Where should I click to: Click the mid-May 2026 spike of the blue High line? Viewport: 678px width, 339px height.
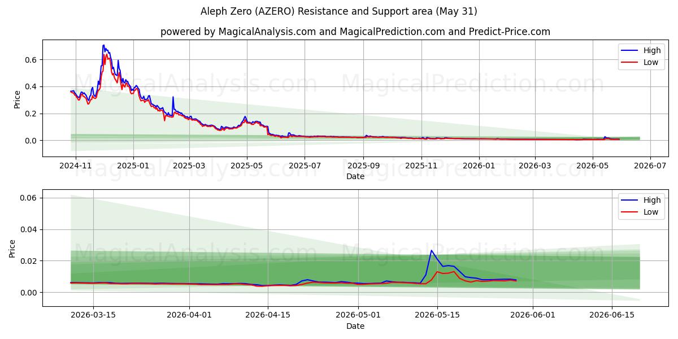(x=431, y=250)
